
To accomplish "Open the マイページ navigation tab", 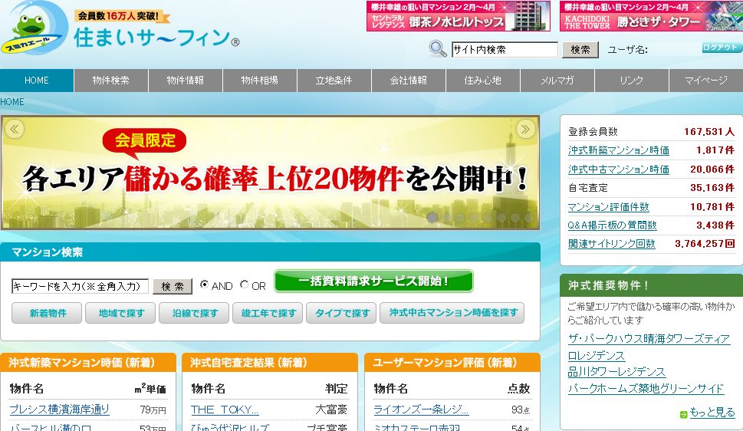I will coord(705,81).
